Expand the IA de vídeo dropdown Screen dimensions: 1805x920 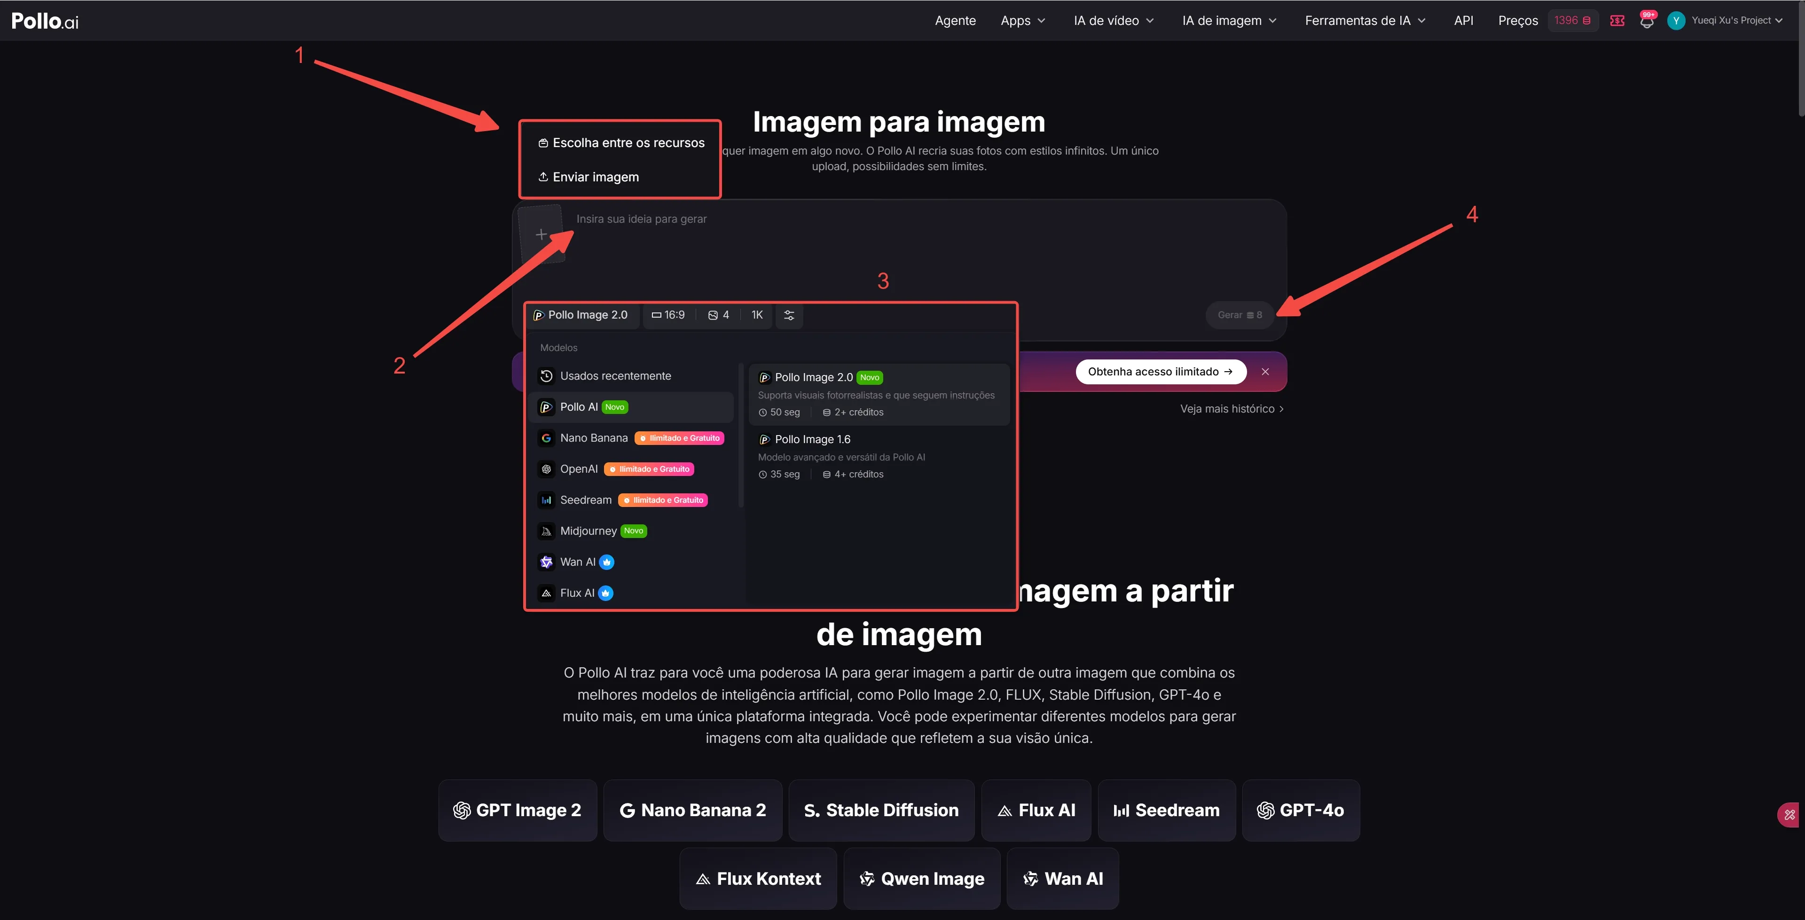pyautogui.click(x=1114, y=20)
